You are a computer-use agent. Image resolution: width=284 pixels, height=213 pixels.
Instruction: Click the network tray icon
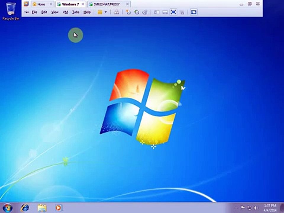249,208
